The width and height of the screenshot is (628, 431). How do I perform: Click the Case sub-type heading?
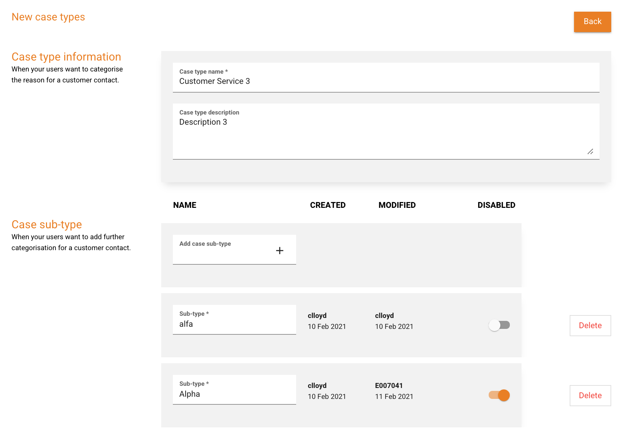pos(47,225)
